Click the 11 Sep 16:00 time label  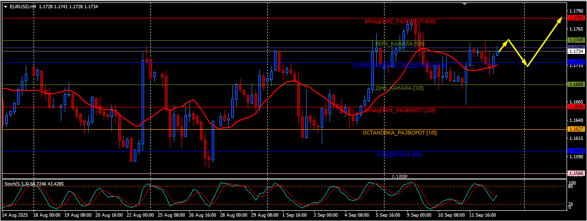482,214
